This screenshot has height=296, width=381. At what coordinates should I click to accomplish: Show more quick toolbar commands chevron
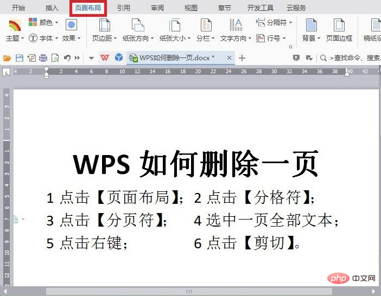[77, 58]
